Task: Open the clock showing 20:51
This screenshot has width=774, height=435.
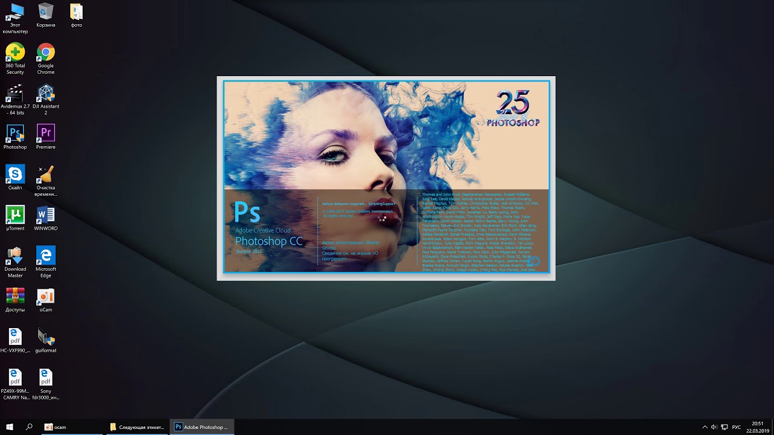Action: pyautogui.click(x=757, y=427)
